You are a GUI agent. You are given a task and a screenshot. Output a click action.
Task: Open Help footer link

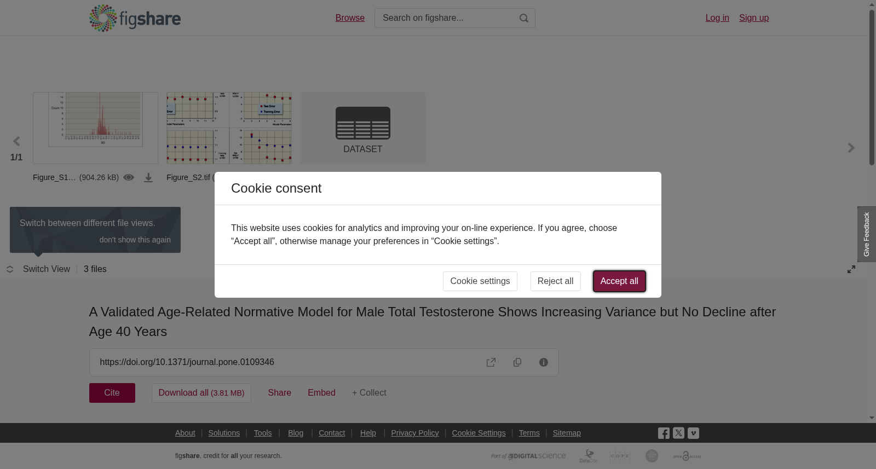368,433
